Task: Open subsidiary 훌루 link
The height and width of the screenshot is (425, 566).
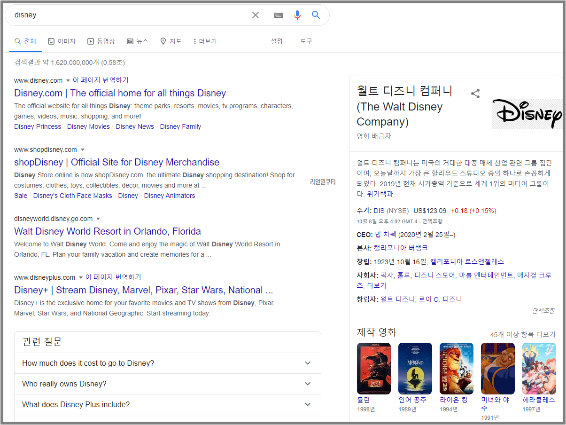Action: [x=403, y=275]
